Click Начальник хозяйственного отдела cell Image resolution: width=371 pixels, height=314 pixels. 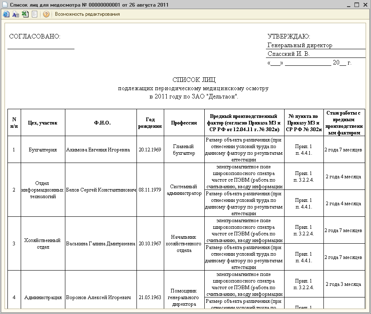pos(184,244)
